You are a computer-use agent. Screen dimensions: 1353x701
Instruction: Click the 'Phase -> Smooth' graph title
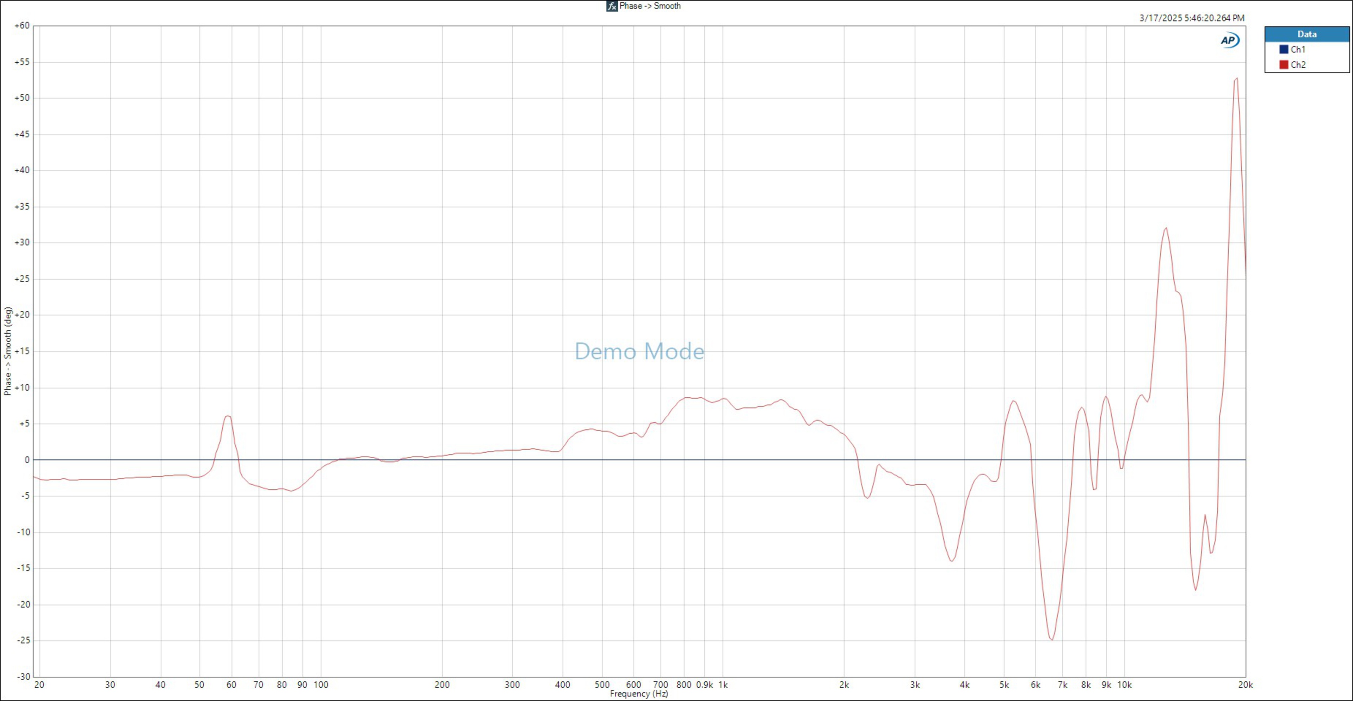[650, 6]
